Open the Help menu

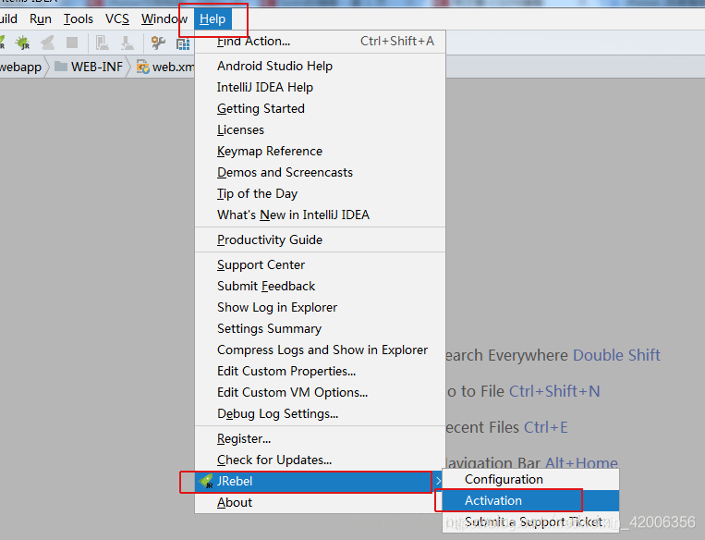click(x=213, y=18)
